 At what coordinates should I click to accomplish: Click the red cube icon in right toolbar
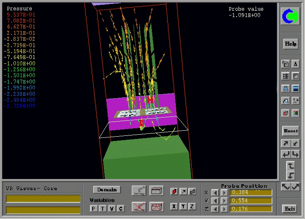[x=285, y=113]
